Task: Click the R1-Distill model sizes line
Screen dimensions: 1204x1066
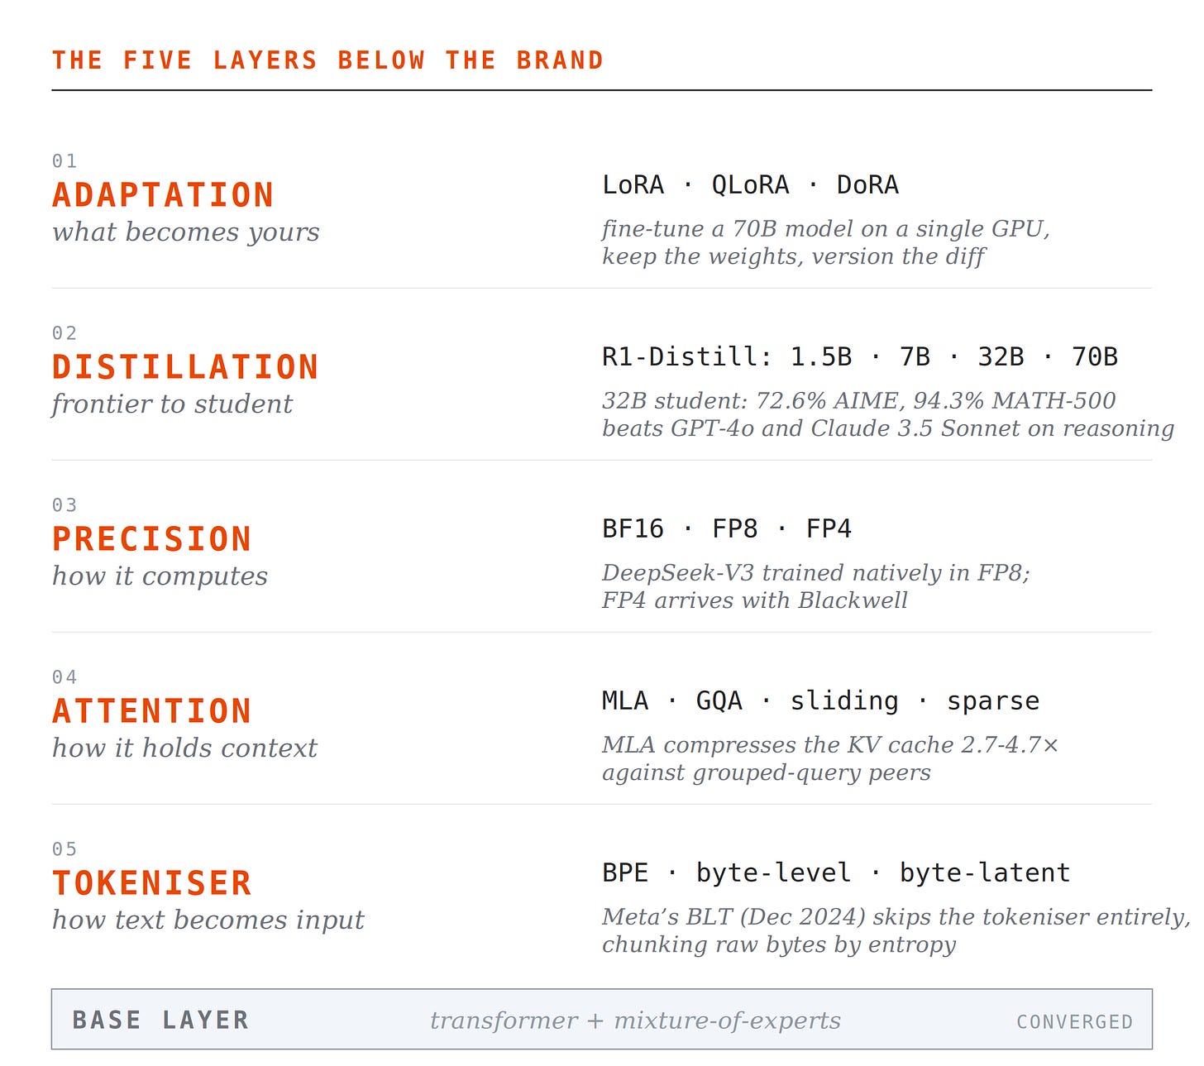Action: point(860,356)
